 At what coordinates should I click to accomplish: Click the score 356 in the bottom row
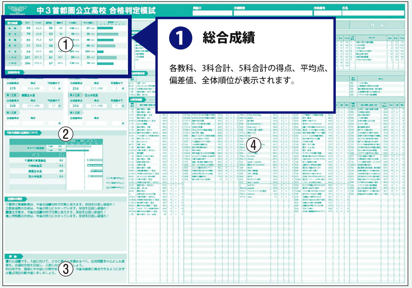tap(27, 63)
